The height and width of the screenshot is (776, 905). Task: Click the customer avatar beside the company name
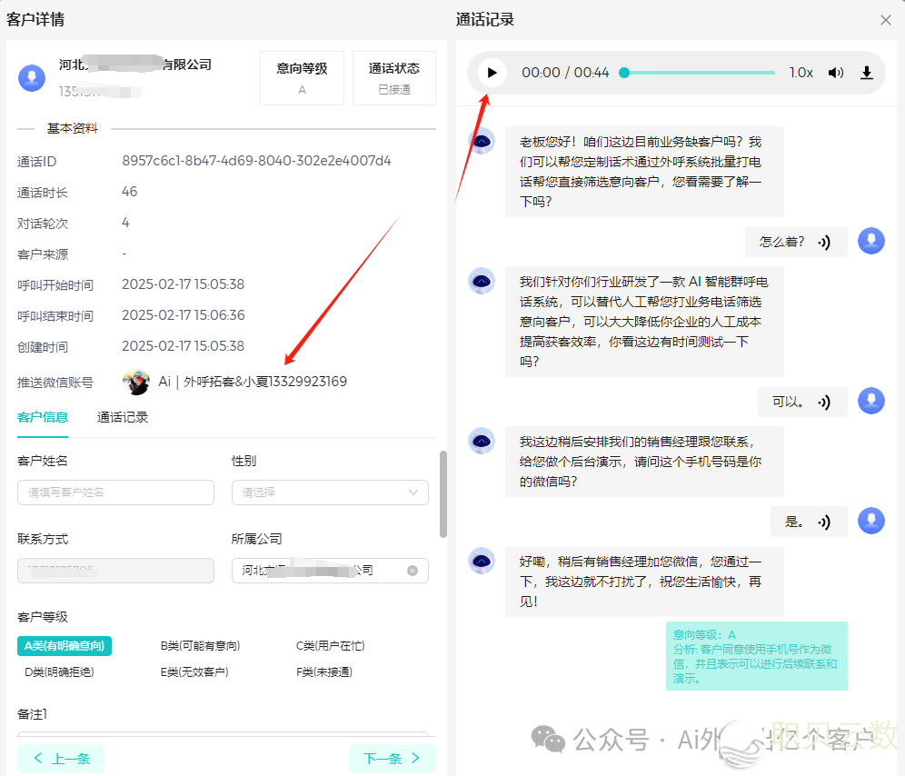(33, 77)
